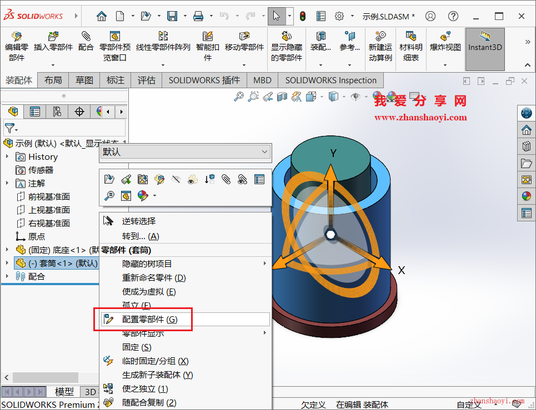Screen dimensions: 536x410
Task: Click the tree panel horizontal scrollbar
Action: 44,377
